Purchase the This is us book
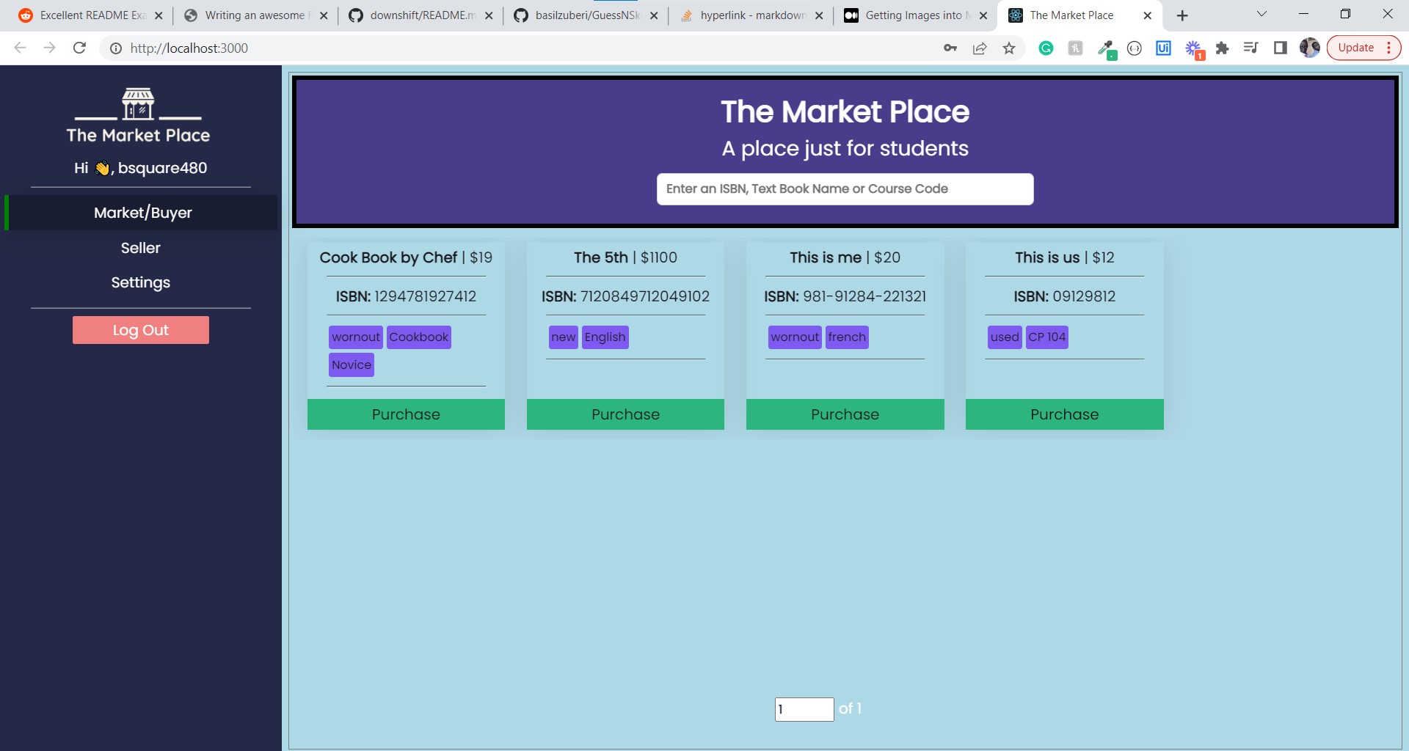1409x751 pixels. tap(1064, 414)
